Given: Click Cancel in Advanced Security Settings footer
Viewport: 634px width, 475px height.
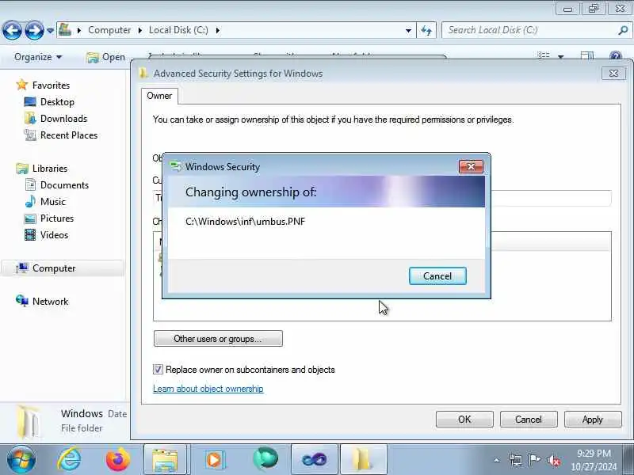Looking at the screenshot, I should [x=528, y=420].
